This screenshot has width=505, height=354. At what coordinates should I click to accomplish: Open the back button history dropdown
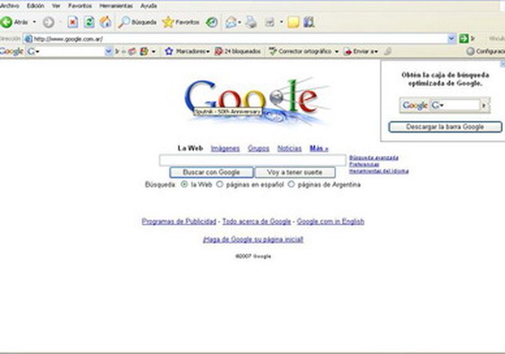(x=34, y=22)
